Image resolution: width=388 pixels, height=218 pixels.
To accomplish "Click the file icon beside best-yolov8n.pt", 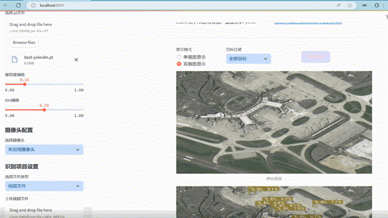I will pos(15,59).
